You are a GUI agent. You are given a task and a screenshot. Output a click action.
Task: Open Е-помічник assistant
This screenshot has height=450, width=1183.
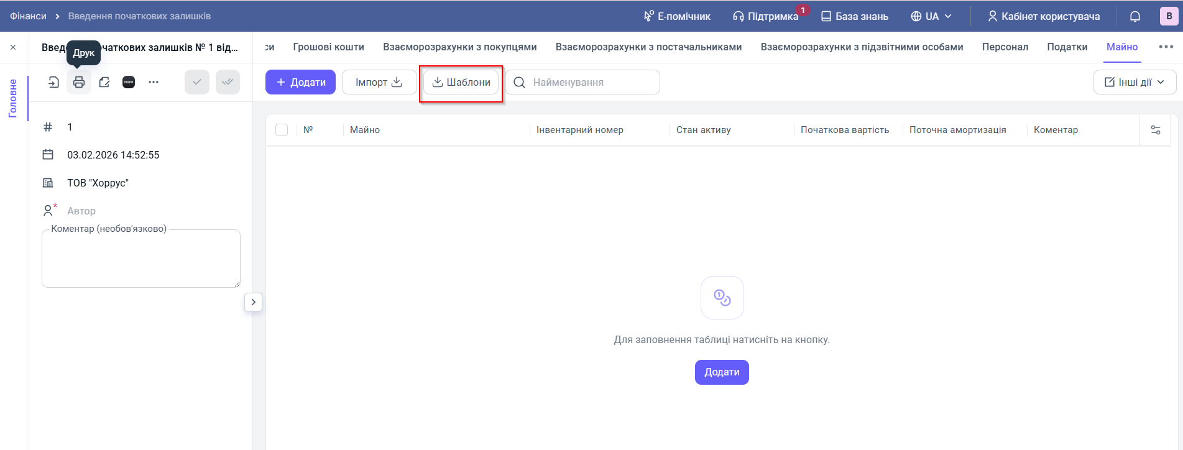tap(677, 16)
